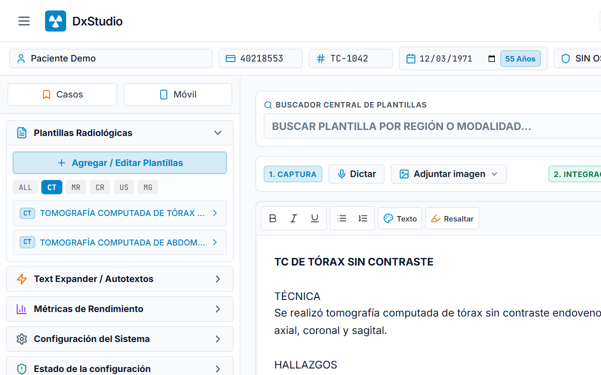Insert a bulleted list
Screen dimensions: 601x375
coord(342,218)
